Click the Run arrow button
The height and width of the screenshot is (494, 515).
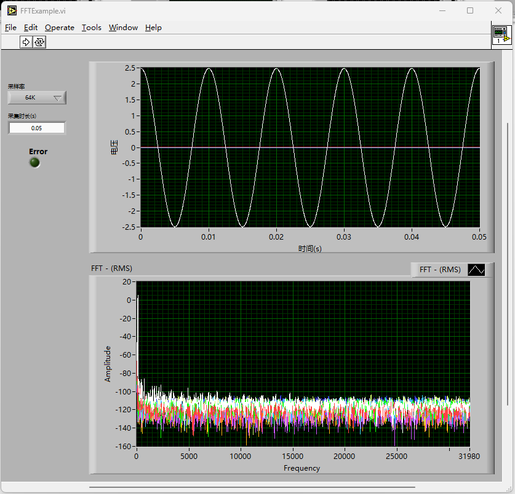(x=26, y=42)
